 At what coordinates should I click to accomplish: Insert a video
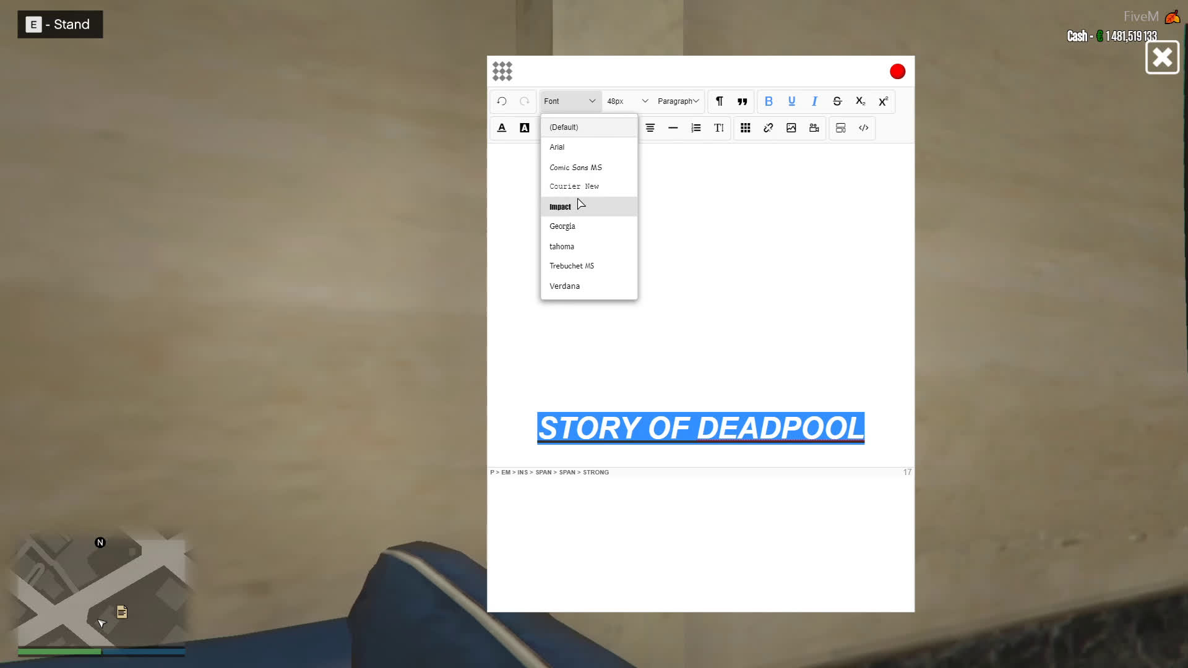(x=814, y=128)
